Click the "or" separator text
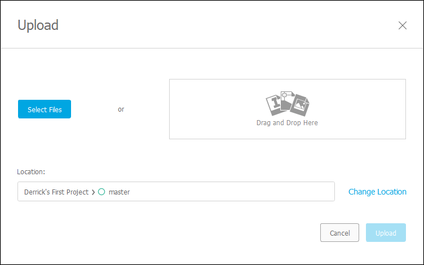424x265 pixels. 121,109
